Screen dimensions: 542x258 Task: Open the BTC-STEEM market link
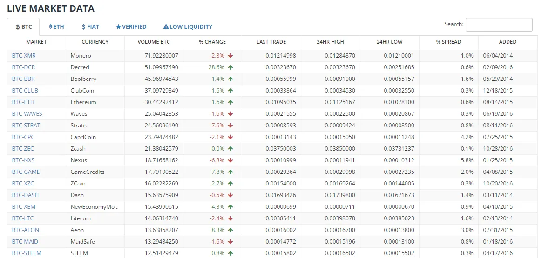(27, 253)
